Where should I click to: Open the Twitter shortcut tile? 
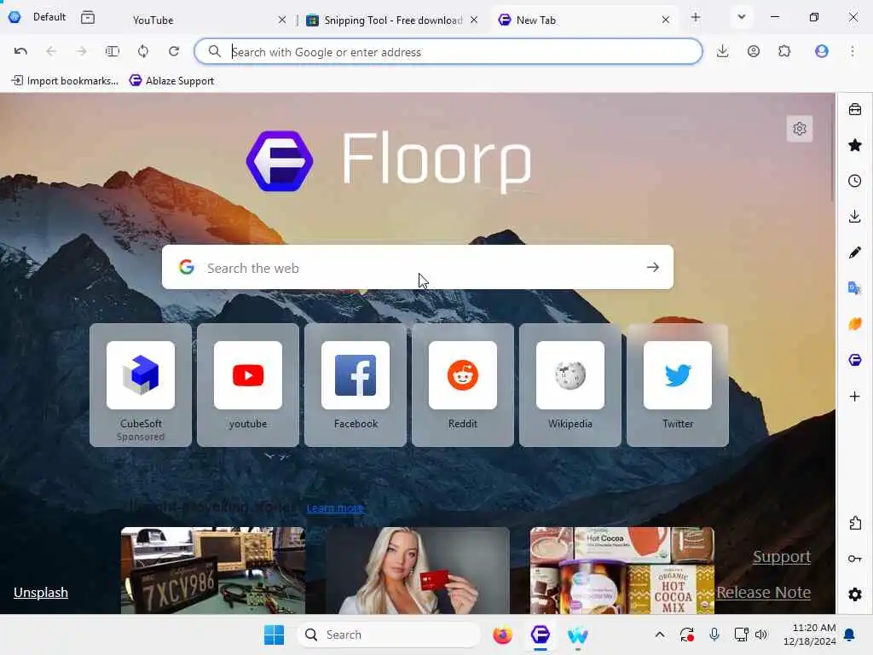click(x=678, y=385)
